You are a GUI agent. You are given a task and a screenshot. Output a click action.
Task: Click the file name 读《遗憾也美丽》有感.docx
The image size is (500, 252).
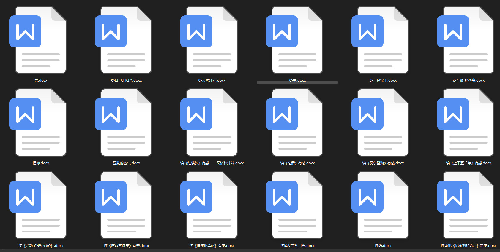pos(212,245)
